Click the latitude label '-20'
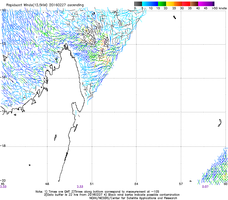 click(3, 180)
